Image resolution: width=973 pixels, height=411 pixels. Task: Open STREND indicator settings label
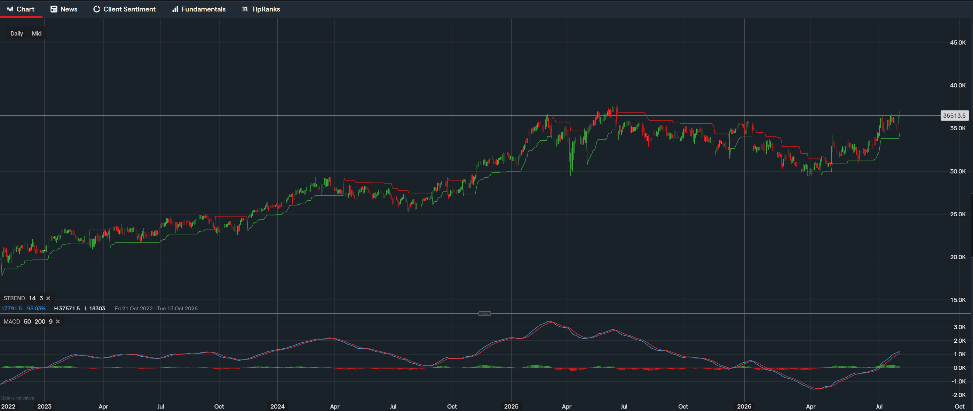point(14,298)
